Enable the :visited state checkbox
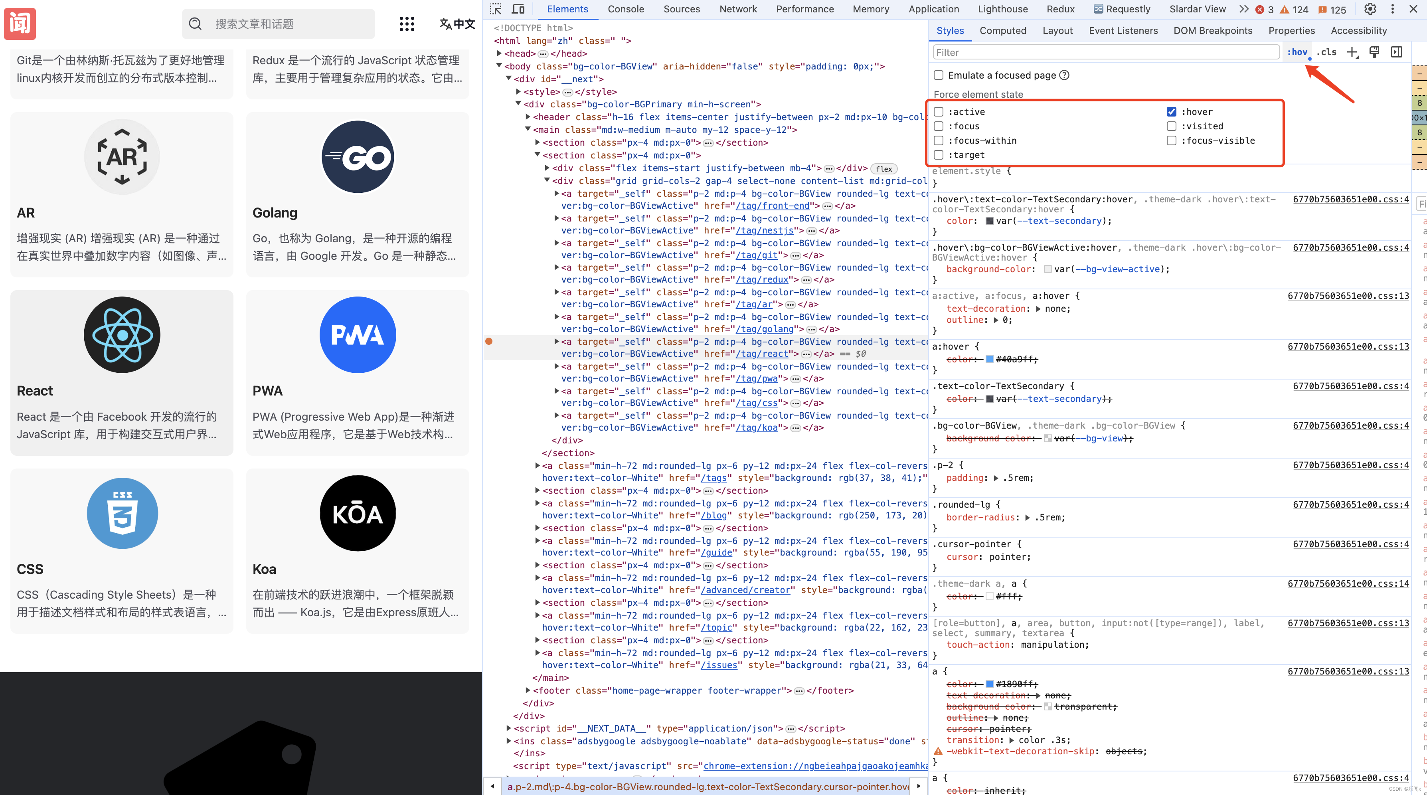This screenshot has height=795, width=1427. pos(1171,126)
